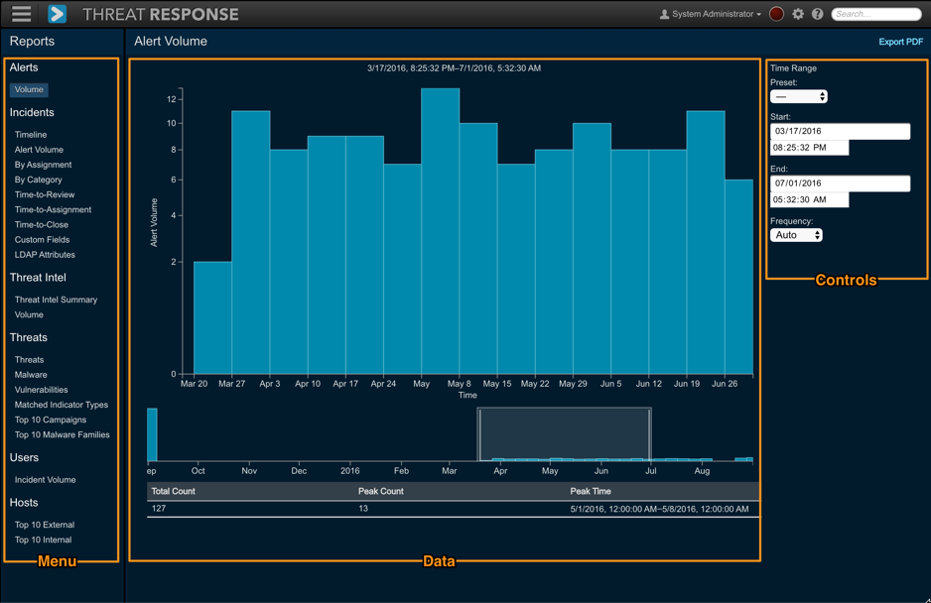931x603 pixels.
Task: Open the Threat Intel Summary report
Action: pyautogui.click(x=56, y=300)
